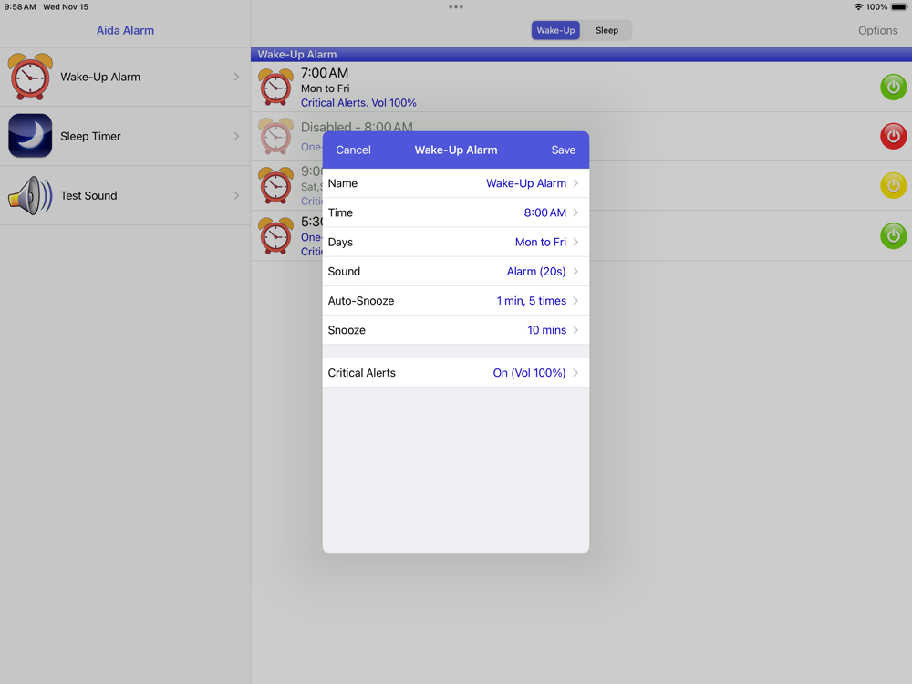Tap the 5:30 alarm clock icon

pyautogui.click(x=275, y=235)
